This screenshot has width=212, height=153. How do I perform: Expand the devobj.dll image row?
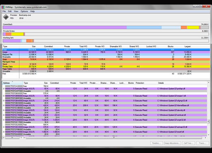4,110
